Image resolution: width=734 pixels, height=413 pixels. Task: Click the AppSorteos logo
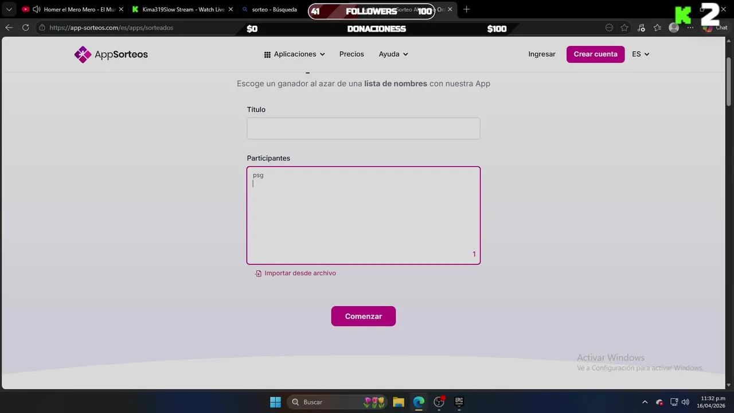click(x=111, y=54)
